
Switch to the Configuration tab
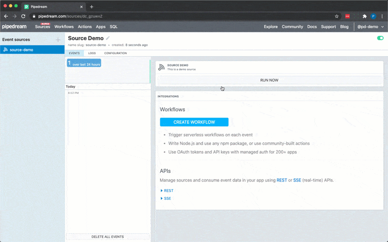click(x=115, y=53)
